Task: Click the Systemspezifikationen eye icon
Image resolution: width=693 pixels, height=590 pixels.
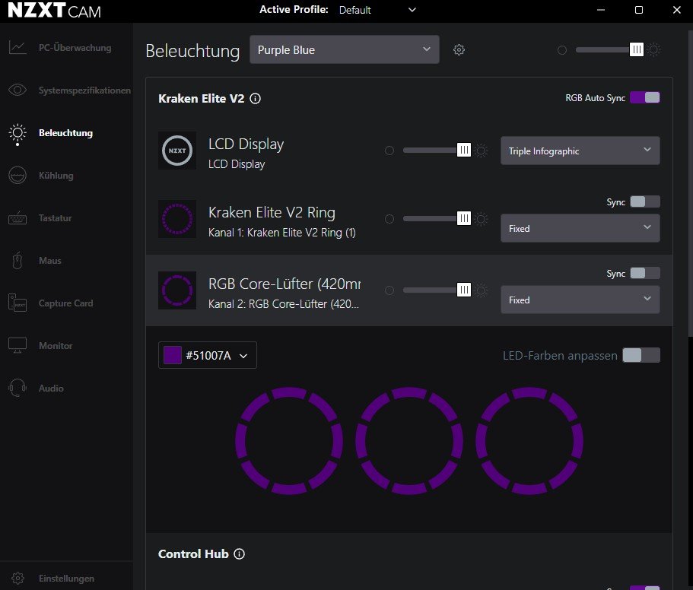Action: pyautogui.click(x=17, y=90)
